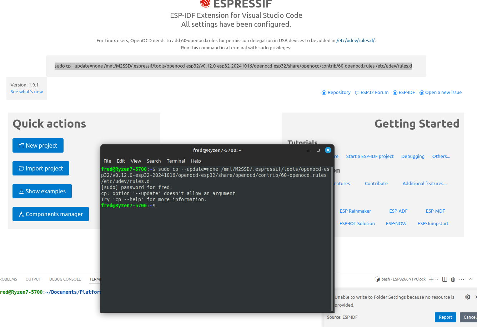The height and width of the screenshot is (327, 477).
Task: Open Help menu in terminal window
Action: (x=196, y=161)
